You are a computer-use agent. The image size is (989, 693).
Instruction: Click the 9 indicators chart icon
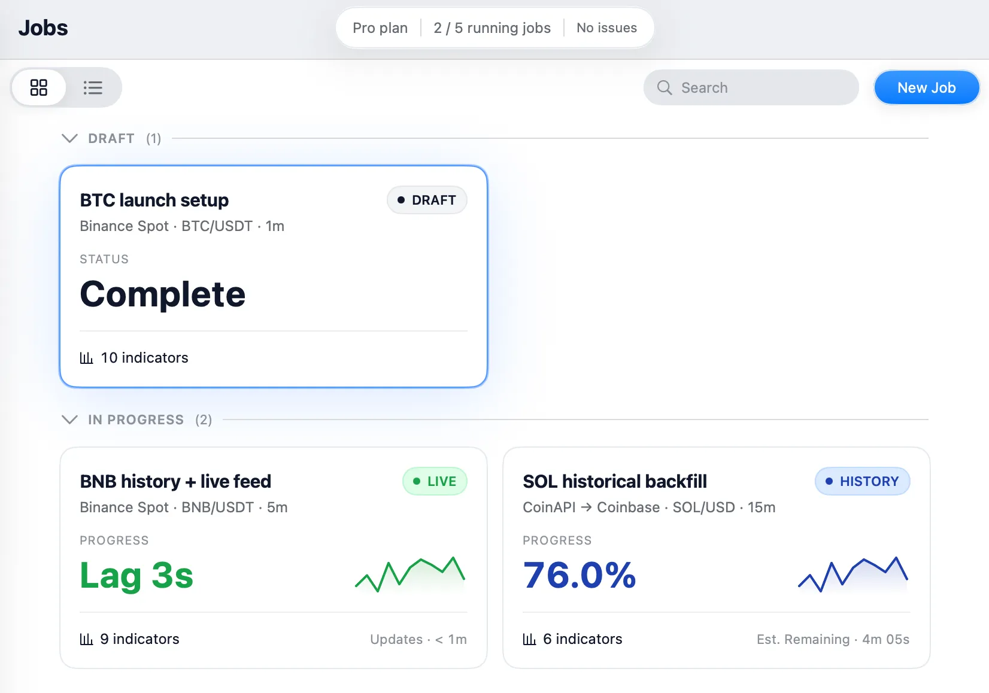[87, 639]
